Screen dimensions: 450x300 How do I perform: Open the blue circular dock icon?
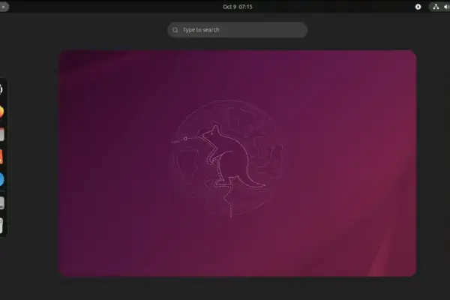click(1, 179)
